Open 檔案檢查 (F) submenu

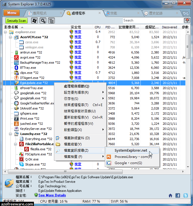pyautogui.click(x=80, y=157)
